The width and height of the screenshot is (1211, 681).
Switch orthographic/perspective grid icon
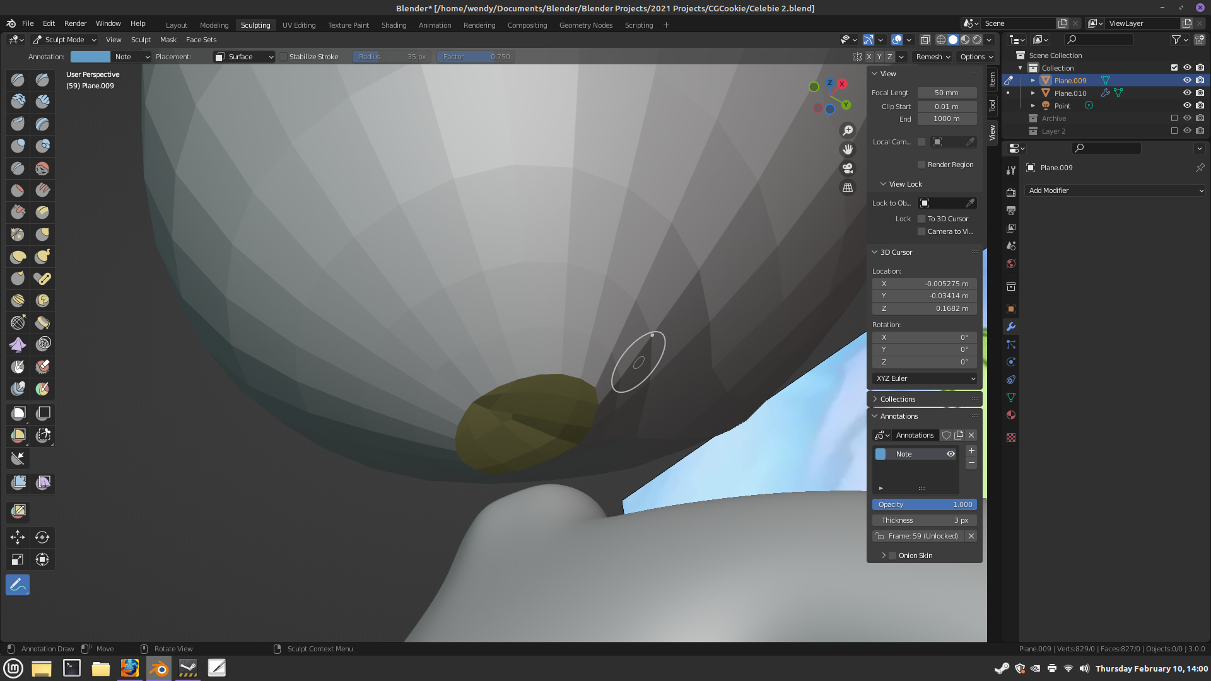tap(848, 187)
